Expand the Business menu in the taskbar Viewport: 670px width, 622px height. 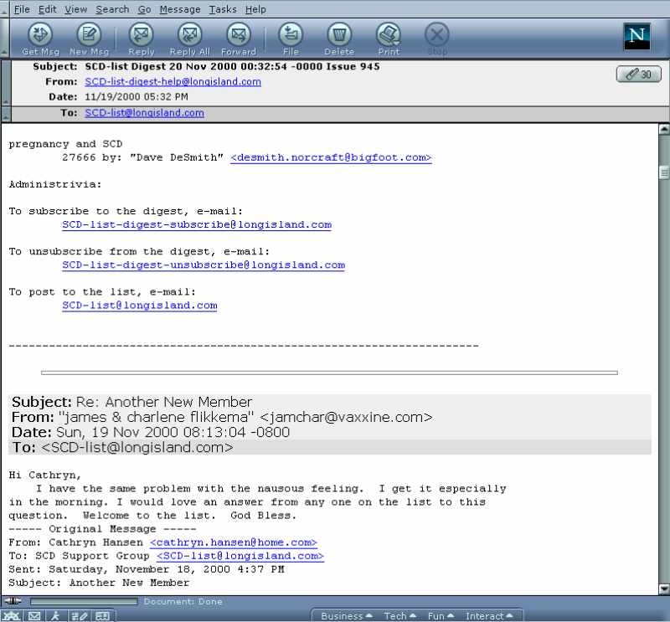click(x=347, y=616)
